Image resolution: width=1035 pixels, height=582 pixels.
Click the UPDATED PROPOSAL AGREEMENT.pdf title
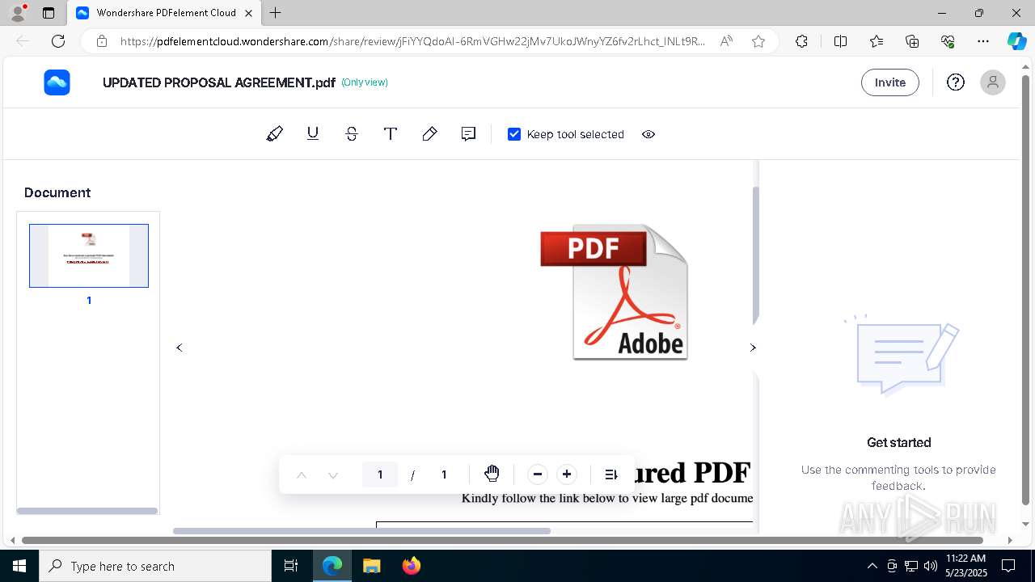pos(218,82)
